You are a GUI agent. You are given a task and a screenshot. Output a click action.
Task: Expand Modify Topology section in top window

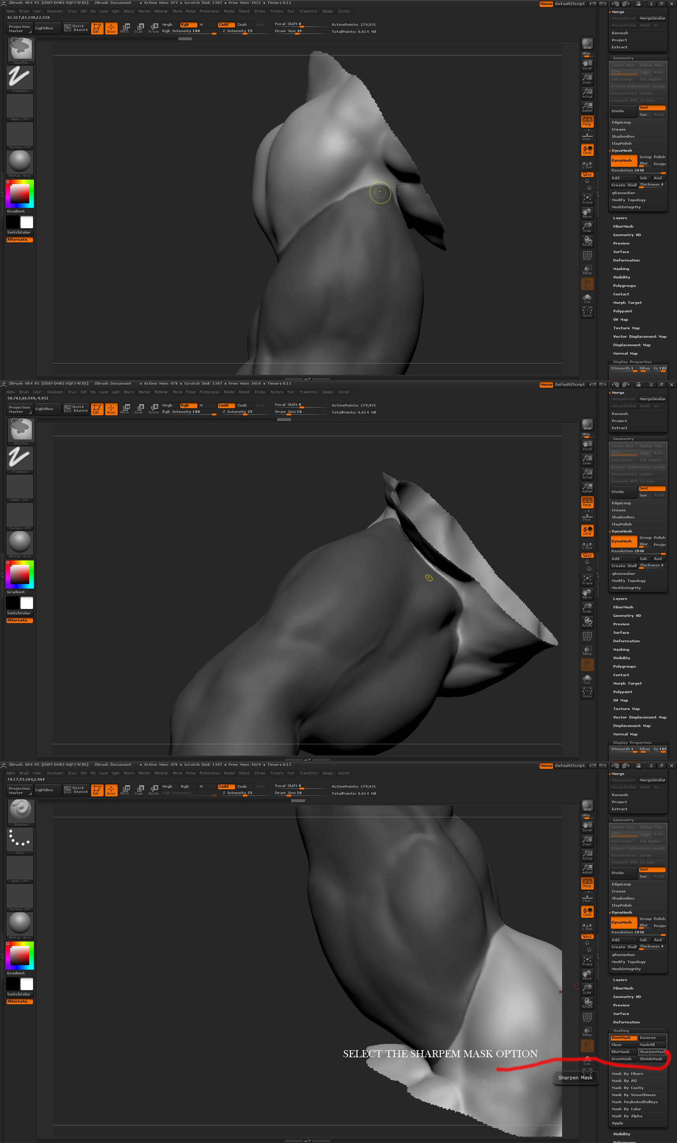(x=628, y=200)
